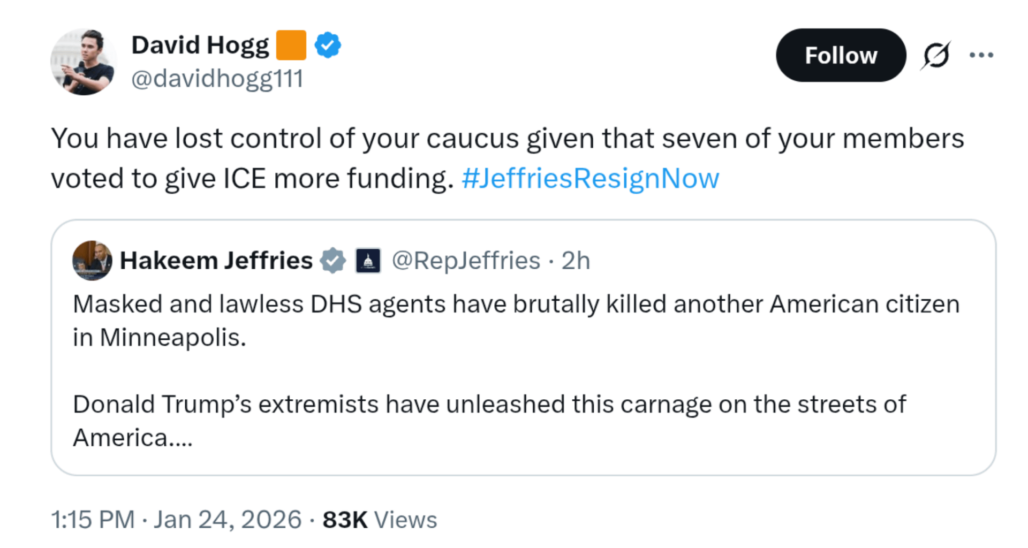Click the @RepJeffries handle
This screenshot has width=1028, height=548.
pos(466,261)
